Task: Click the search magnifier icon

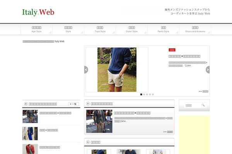Action: pos(203,105)
